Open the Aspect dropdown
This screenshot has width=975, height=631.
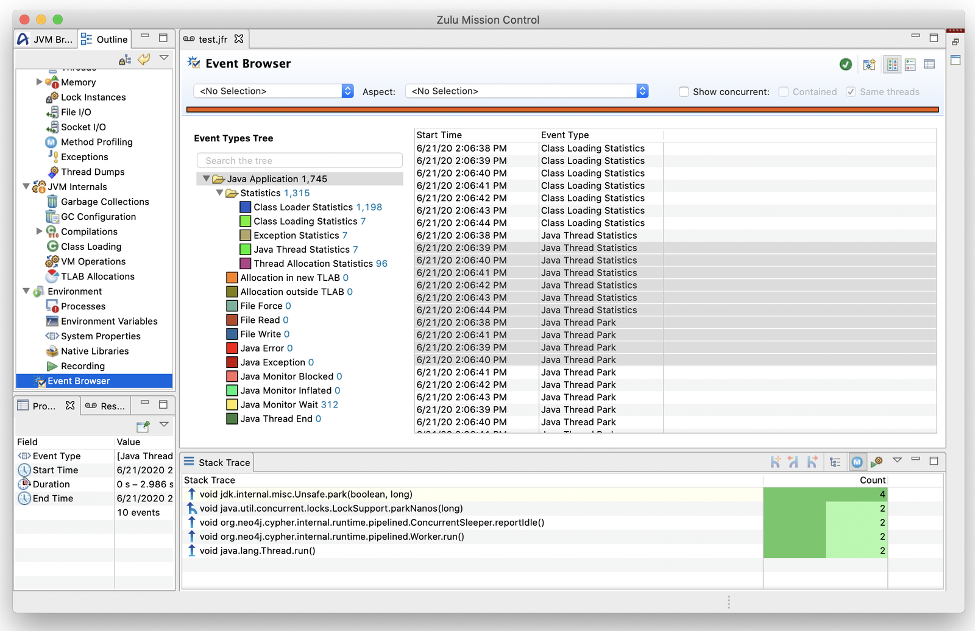[526, 91]
